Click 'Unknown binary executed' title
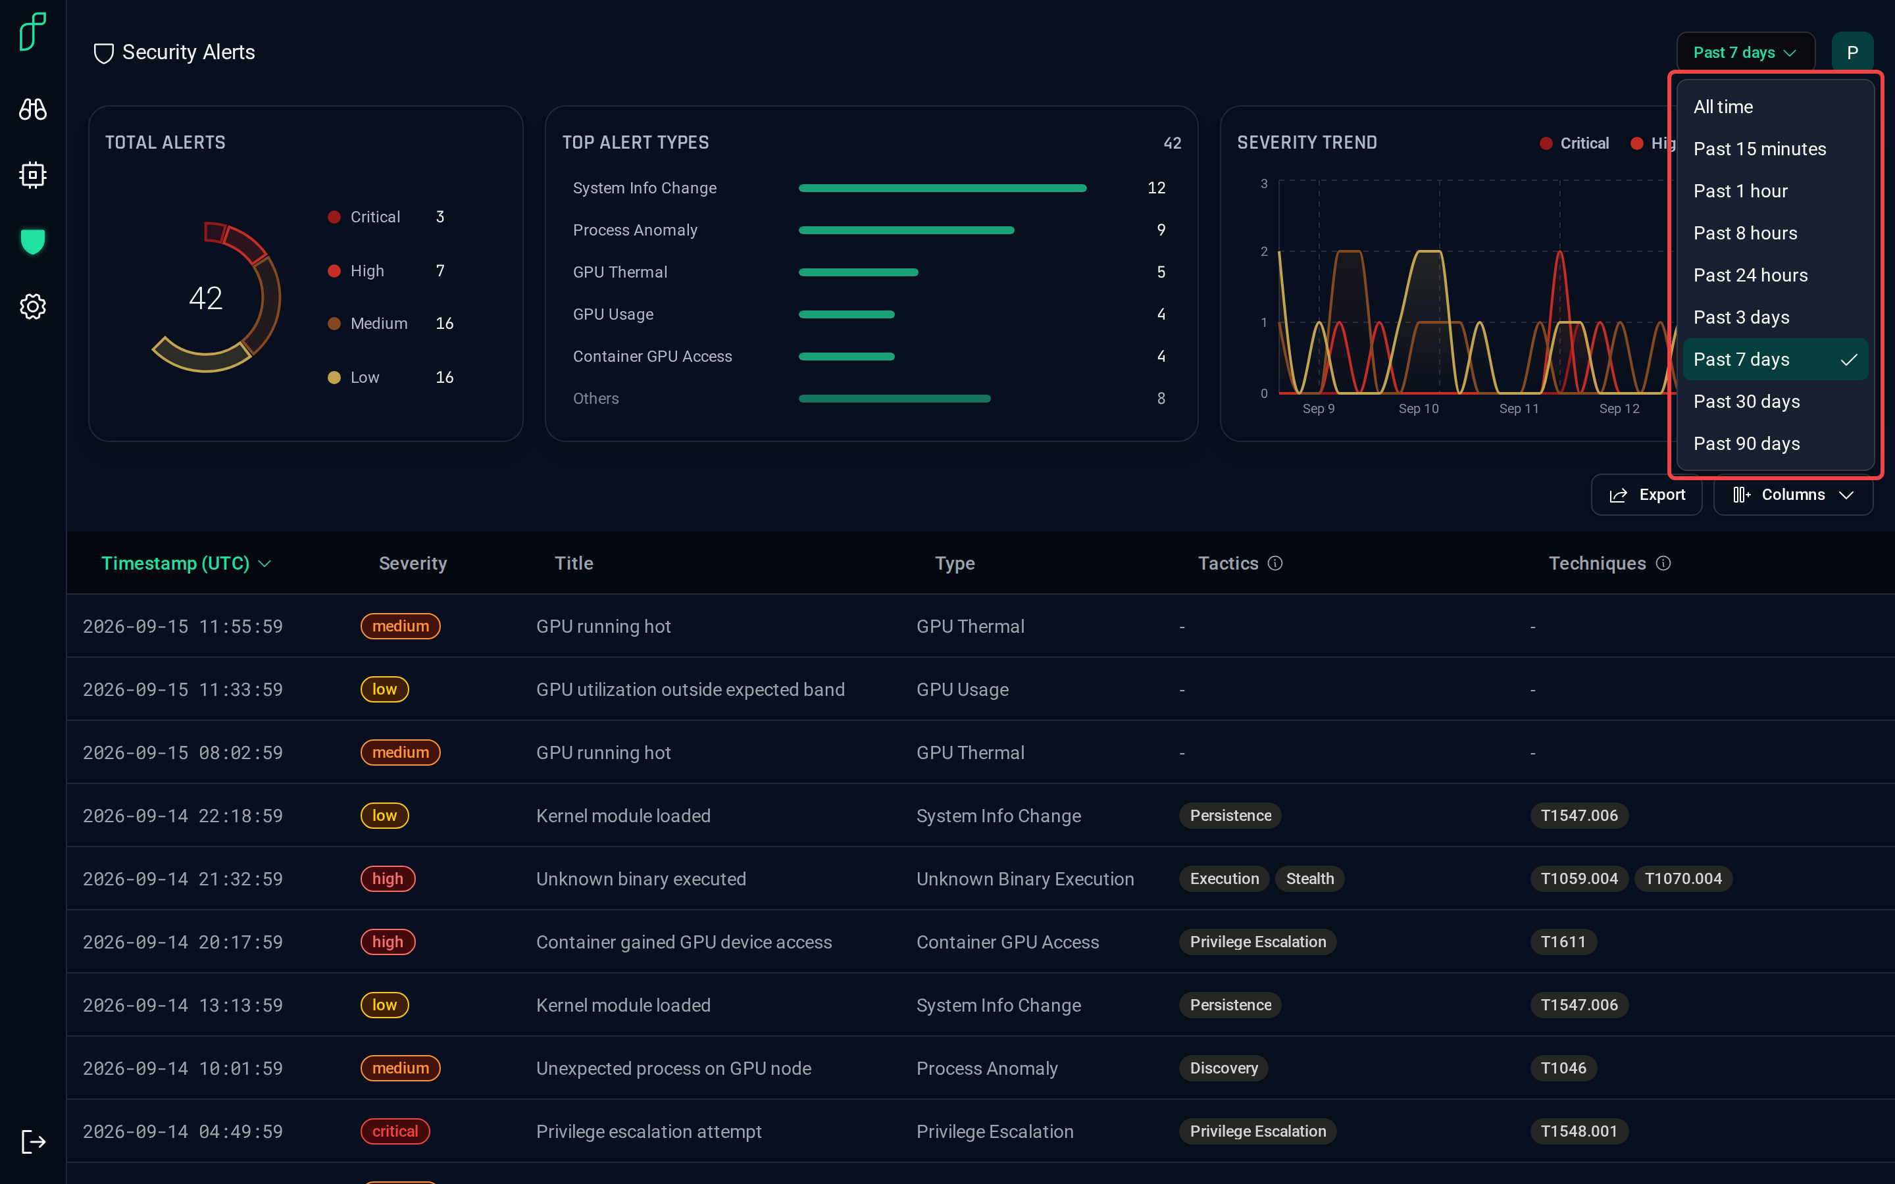The width and height of the screenshot is (1895, 1184). click(640, 879)
